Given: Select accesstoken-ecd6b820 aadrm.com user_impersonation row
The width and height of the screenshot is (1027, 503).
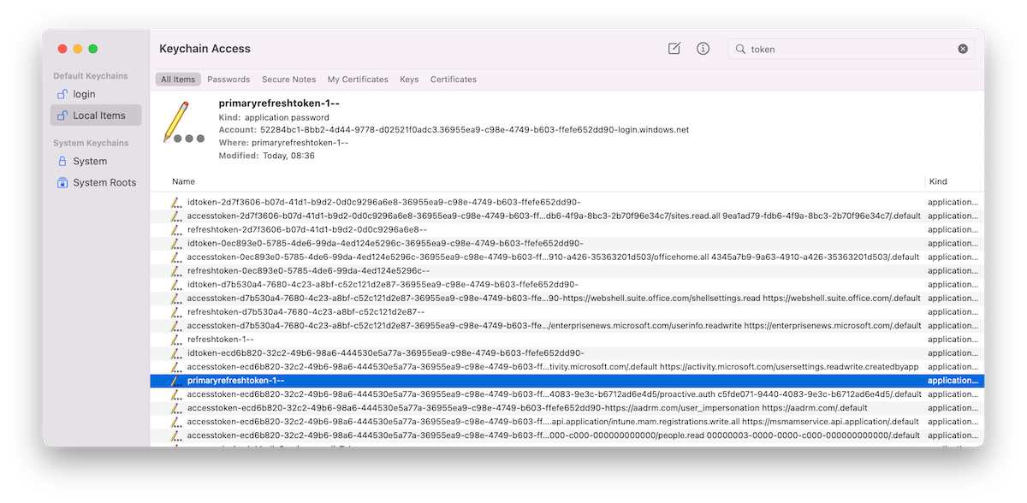Looking at the screenshot, I should point(567,408).
